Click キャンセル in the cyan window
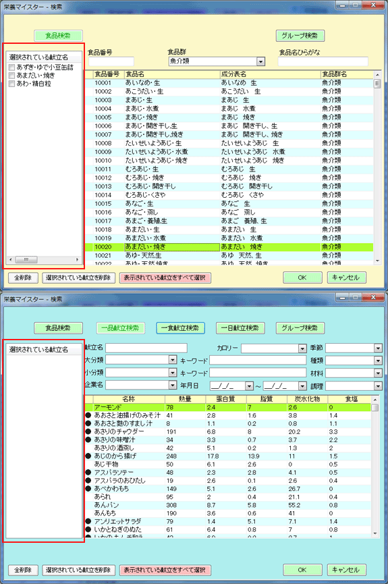Screen dimensions: 388x584 point(346,570)
